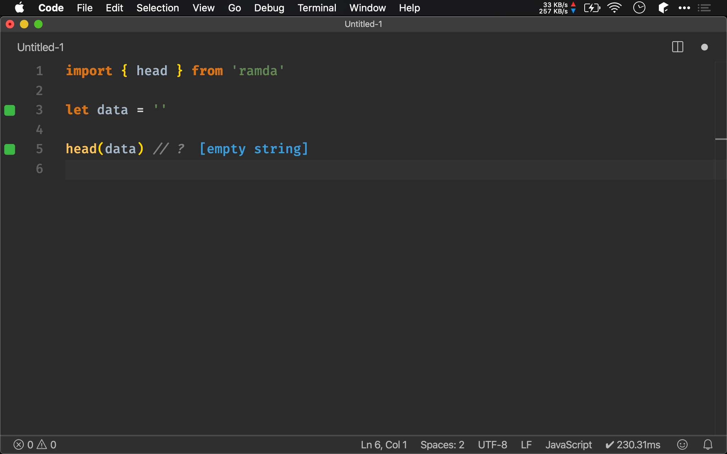Click 'data' variable on line 3
Image resolution: width=727 pixels, height=454 pixels.
(113, 110)
